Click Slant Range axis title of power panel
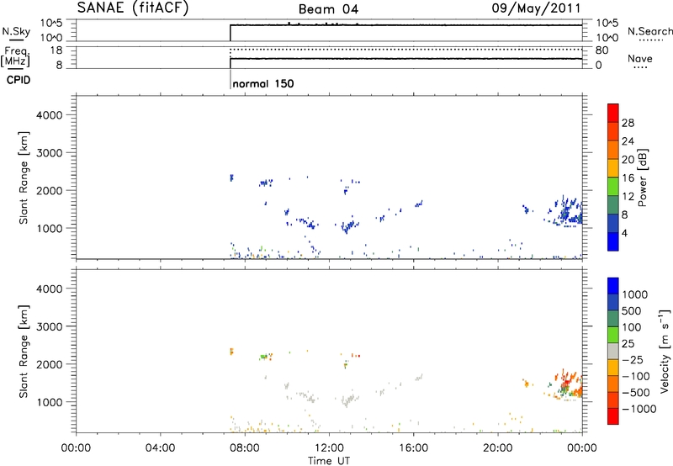 tap(24, 177)
